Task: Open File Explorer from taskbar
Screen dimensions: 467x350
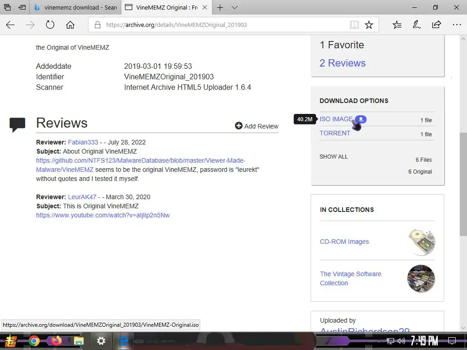Action: point(78,341)
